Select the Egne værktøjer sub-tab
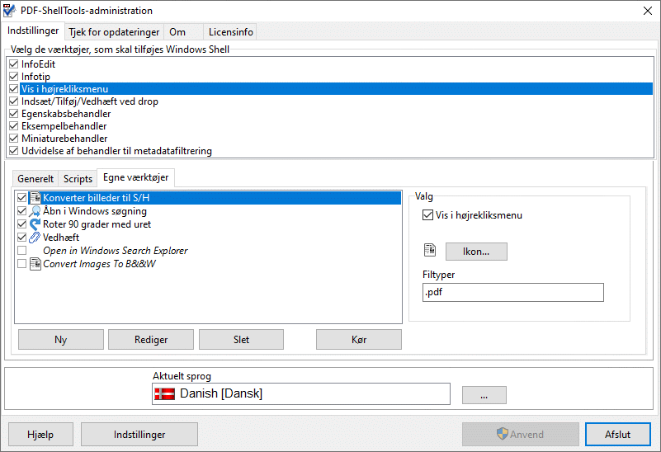 tap(135, 177)
